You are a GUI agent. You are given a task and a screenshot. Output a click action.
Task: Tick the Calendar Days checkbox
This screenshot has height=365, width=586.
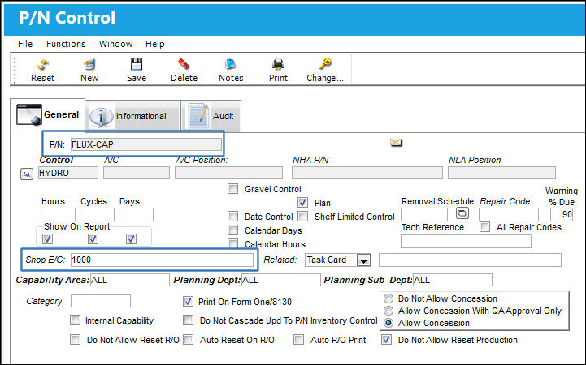click(x=232, y=230)
